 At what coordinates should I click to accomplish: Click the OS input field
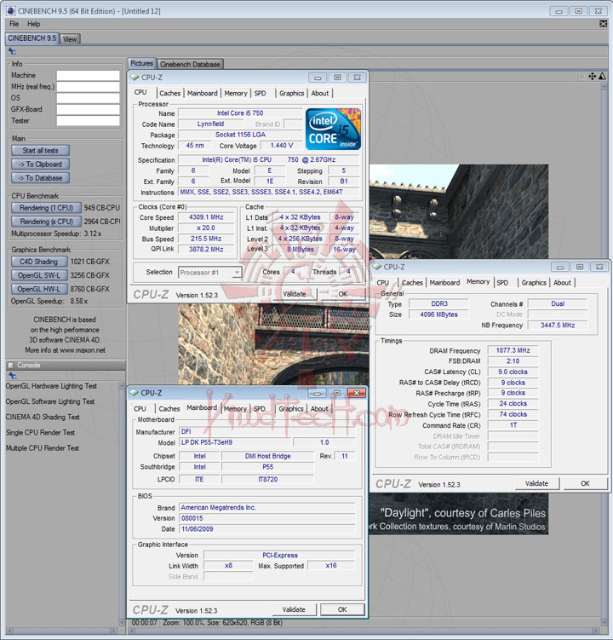coord(88,98)
